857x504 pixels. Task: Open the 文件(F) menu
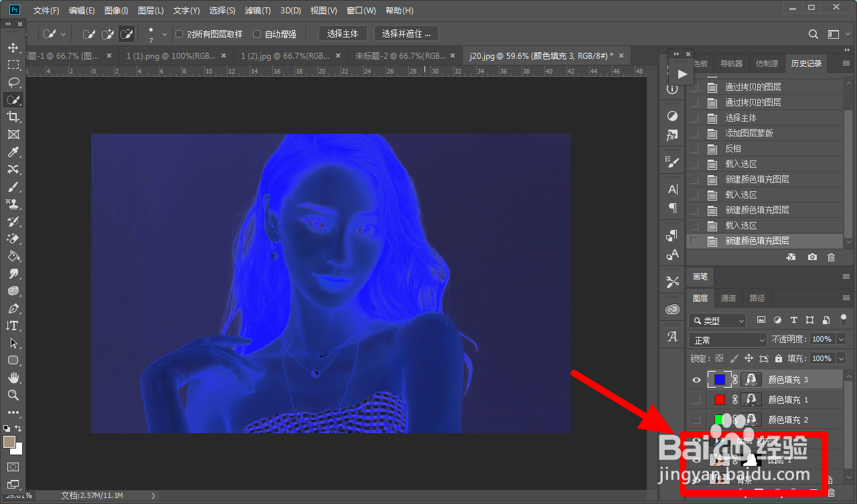[46, 11]
